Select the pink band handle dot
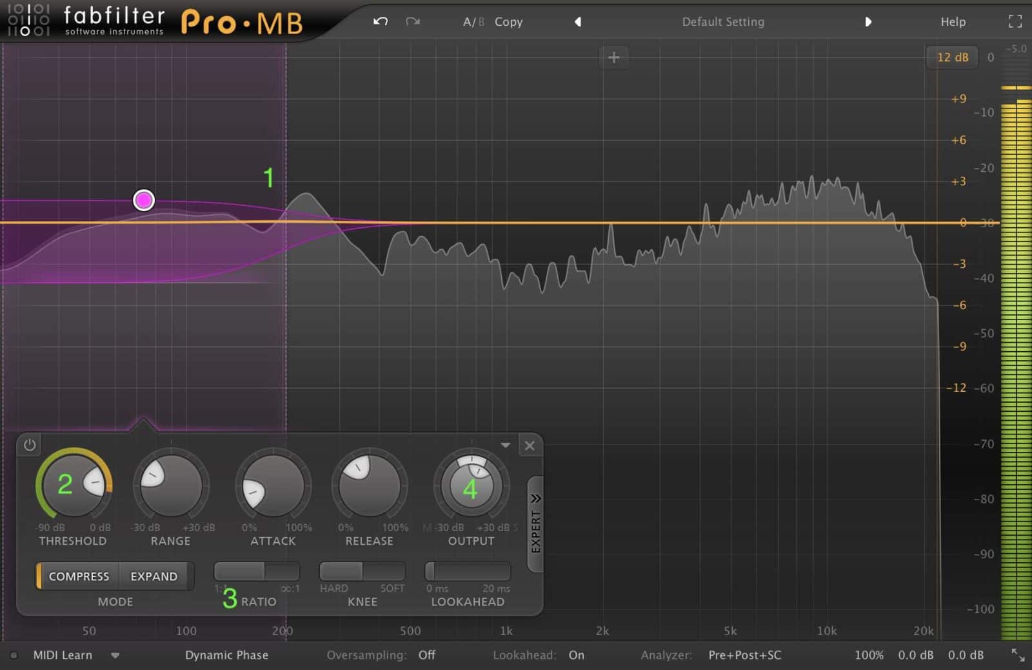The image size is (1032, 670). coord(144,200)
